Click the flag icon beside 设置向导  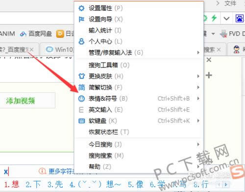[x=81, y=19]
